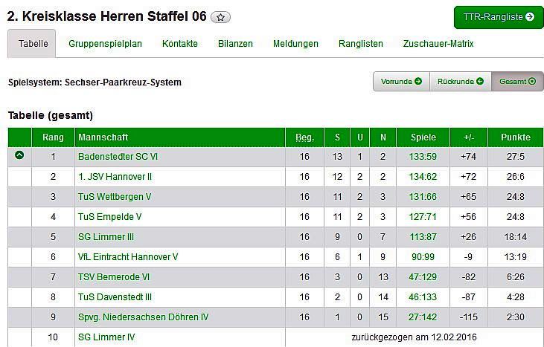Select the Gesamt toggle button
Viewport: 544px width, 347px height.
(517, 82)
